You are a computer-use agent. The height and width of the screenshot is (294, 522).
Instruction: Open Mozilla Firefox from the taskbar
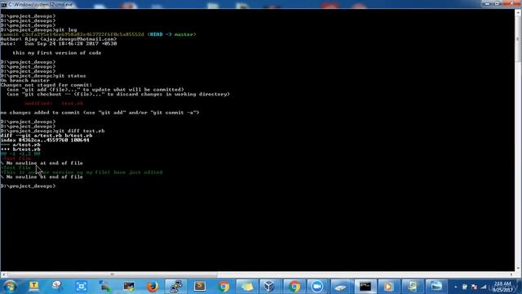(153, 287)
